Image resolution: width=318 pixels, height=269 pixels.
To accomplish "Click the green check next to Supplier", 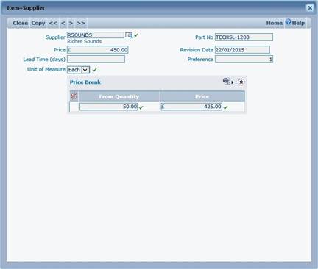I will click(x=136, y=35).
